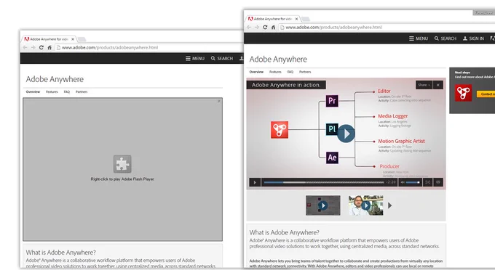Reload page in left browser window
The image size is (495, 270).
coord(41,47)
